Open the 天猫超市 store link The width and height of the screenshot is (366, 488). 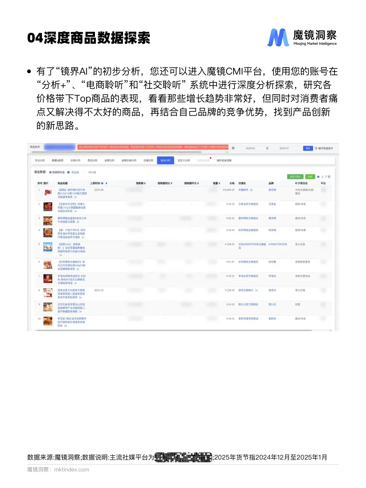click(x=243, y=190)
